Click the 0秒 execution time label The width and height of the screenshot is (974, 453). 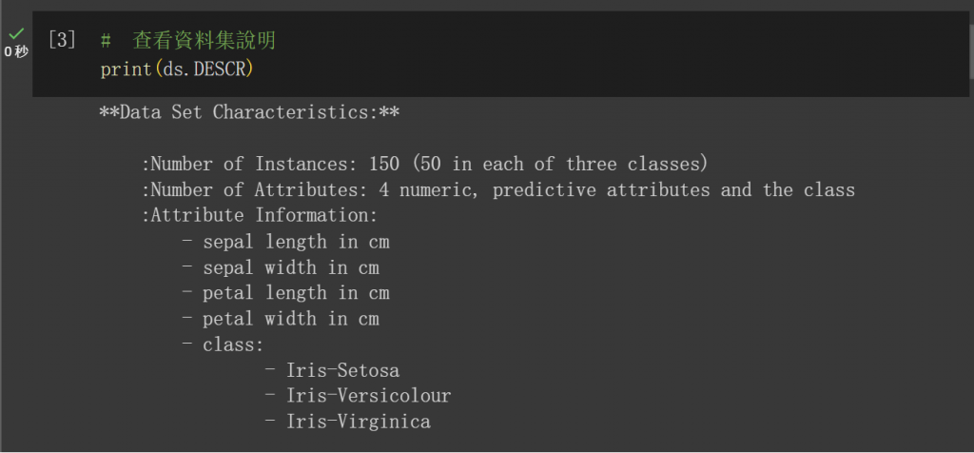click(x=15, y=51)
